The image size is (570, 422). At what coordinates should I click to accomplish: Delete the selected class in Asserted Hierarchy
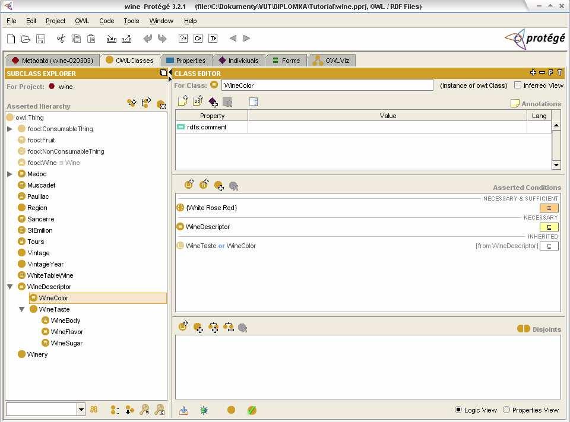point(161,104)
